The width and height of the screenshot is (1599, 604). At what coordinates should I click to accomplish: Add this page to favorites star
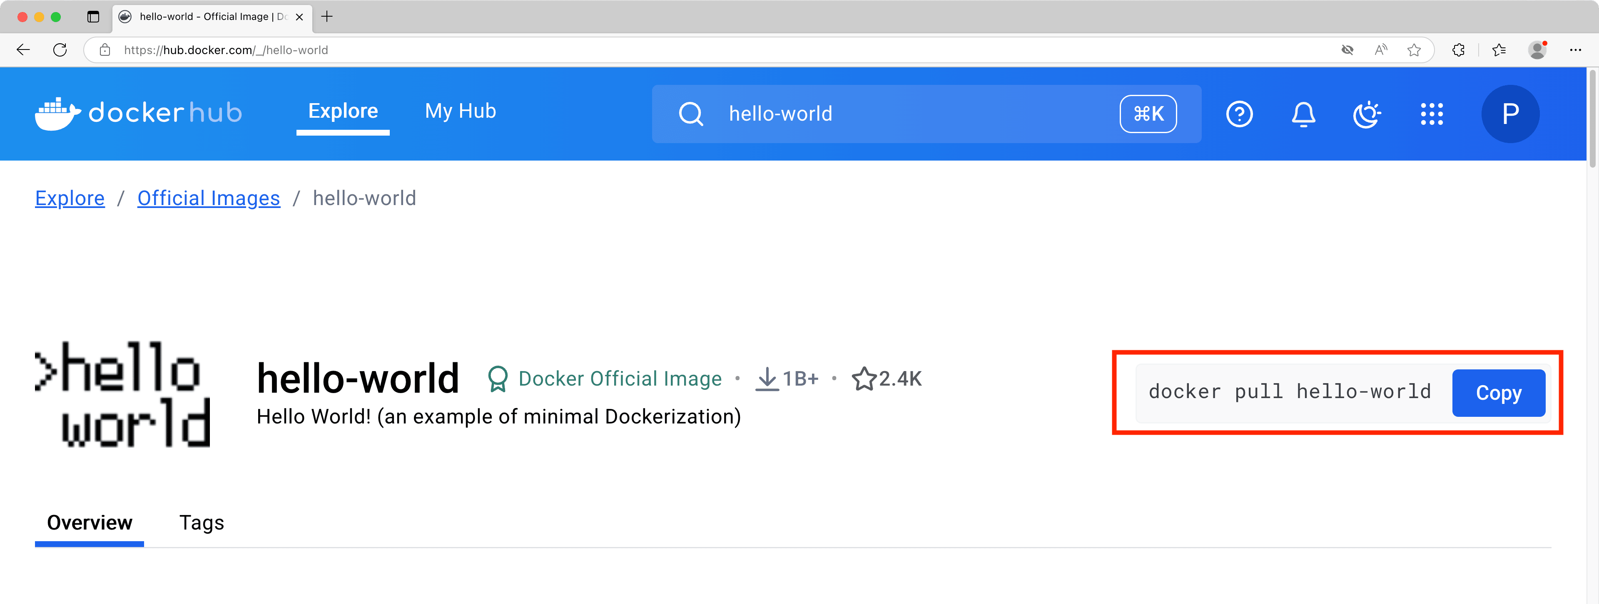(1414, 50)
